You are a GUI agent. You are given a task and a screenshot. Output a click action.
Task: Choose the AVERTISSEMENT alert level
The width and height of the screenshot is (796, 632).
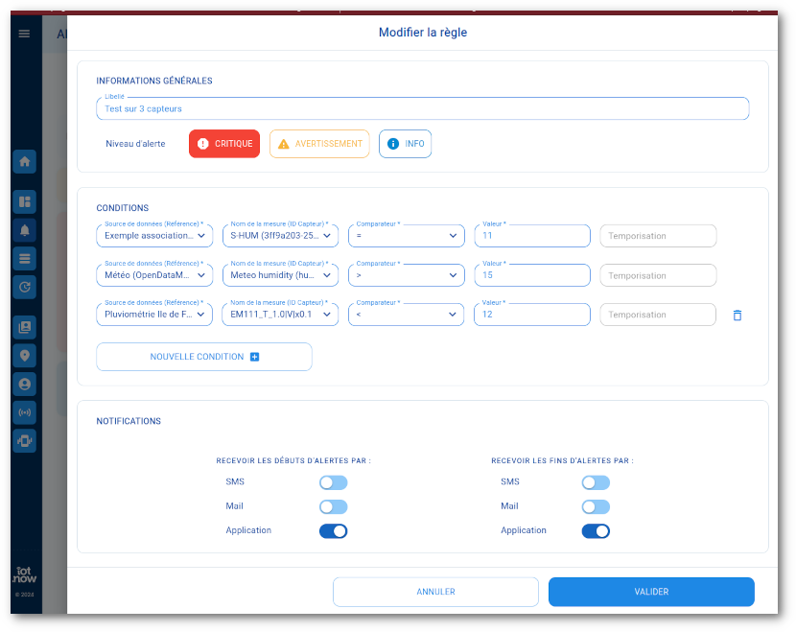point(319,144)
